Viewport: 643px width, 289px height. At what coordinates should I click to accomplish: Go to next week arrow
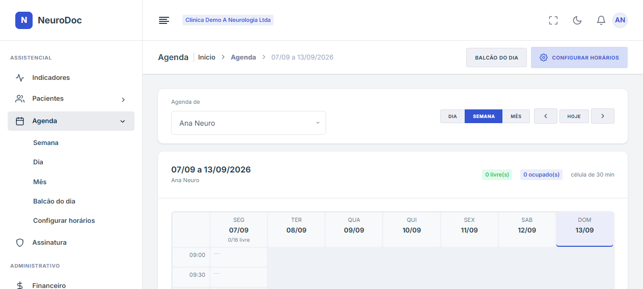pyautogui.click(x=603, y=116)
